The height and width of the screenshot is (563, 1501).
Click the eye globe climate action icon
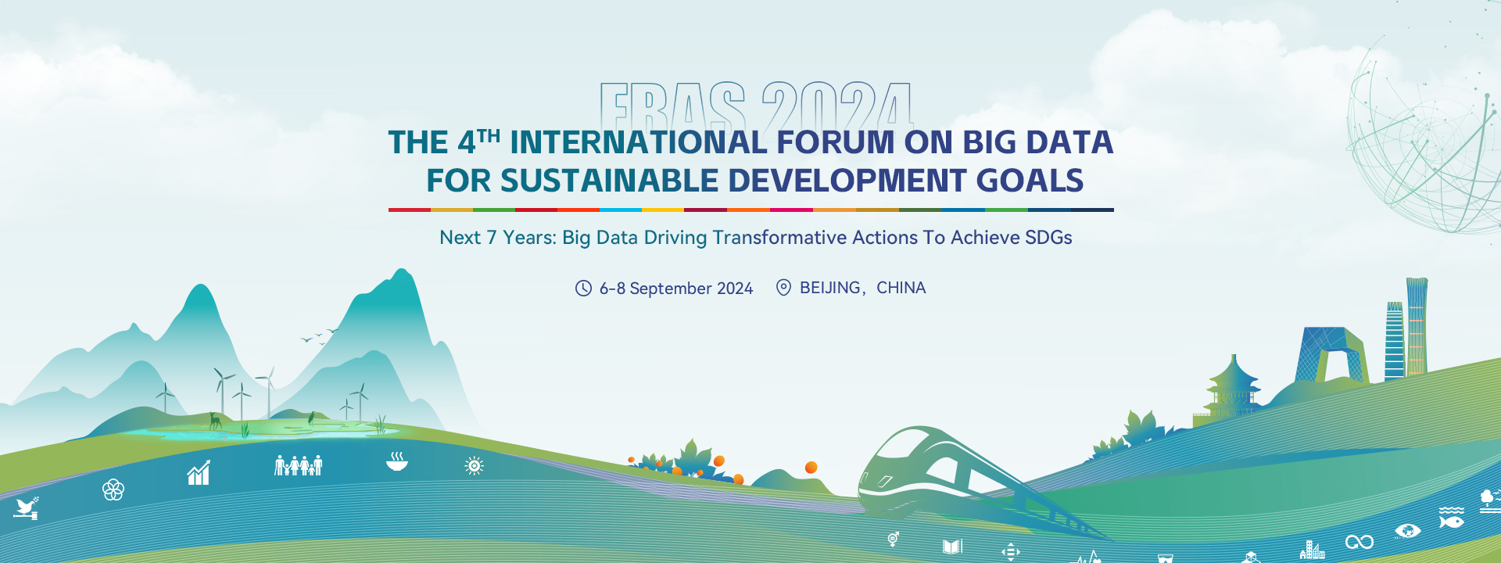point(1408,531)
